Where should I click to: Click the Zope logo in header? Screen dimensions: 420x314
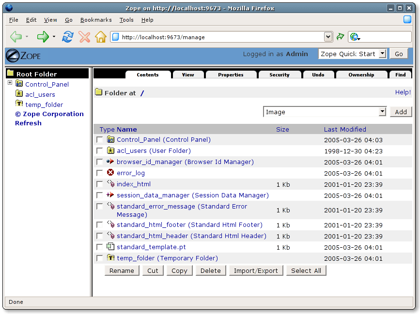point(23,55)
